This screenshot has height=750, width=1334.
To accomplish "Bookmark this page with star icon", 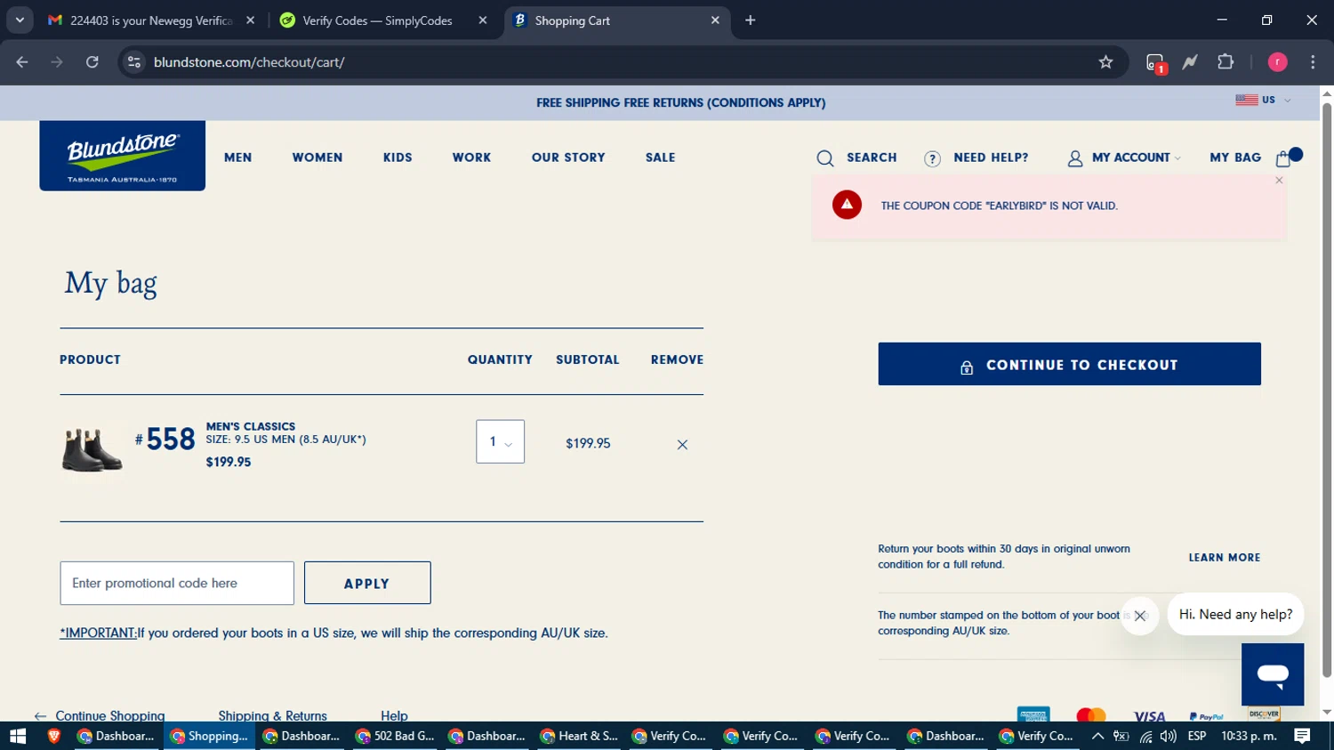I will pos(1105,62).
